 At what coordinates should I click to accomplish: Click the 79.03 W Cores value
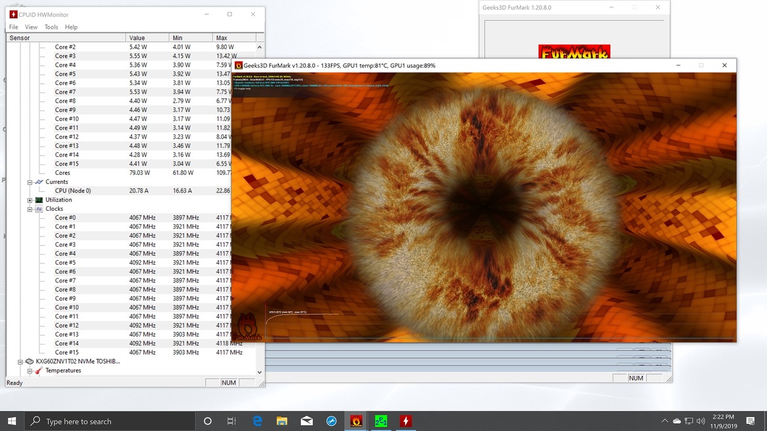click(x=140, y=172)
